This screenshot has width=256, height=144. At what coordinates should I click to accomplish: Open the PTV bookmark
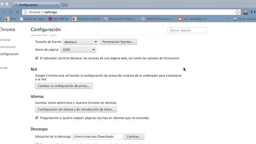pyautogui.click(x=10, y=19)
